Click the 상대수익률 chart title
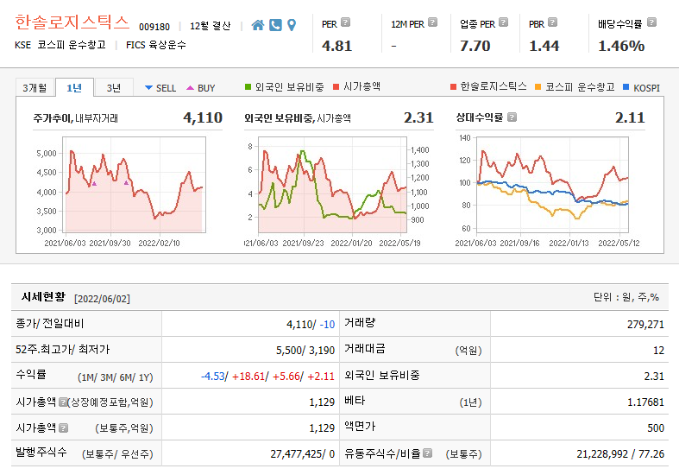Image resolution: width=679 pixels, height=475 pixels. (x=480, y=117)
